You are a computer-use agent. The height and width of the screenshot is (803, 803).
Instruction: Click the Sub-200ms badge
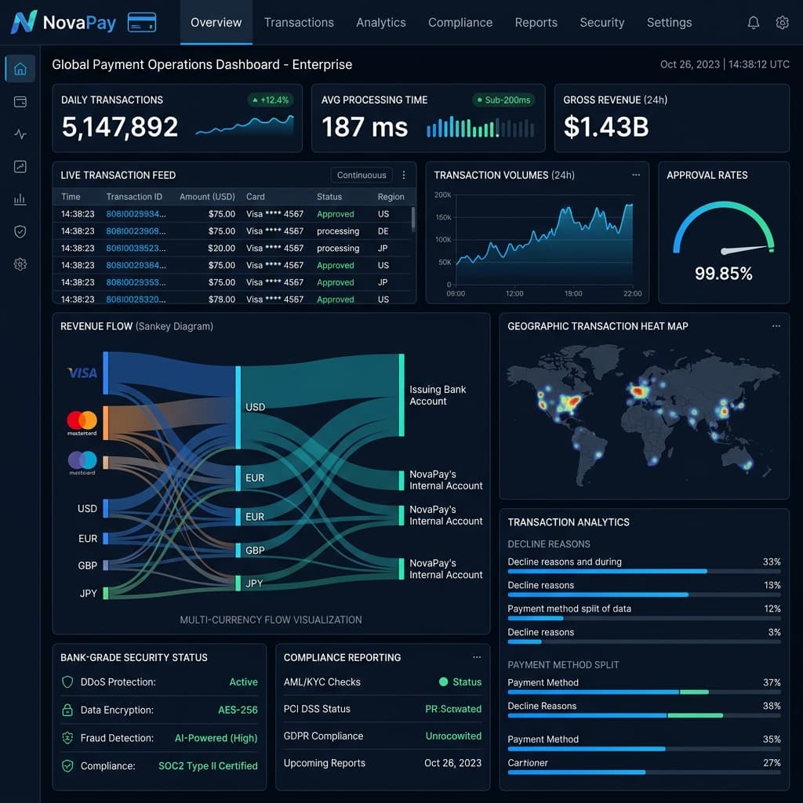(503, 100)
